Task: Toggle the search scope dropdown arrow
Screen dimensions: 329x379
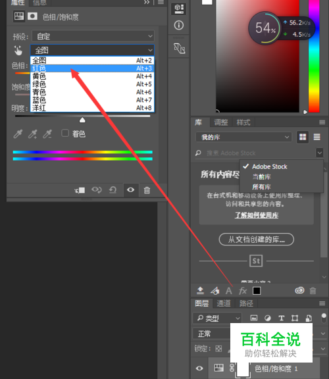Action: click(x=320, y=153)
